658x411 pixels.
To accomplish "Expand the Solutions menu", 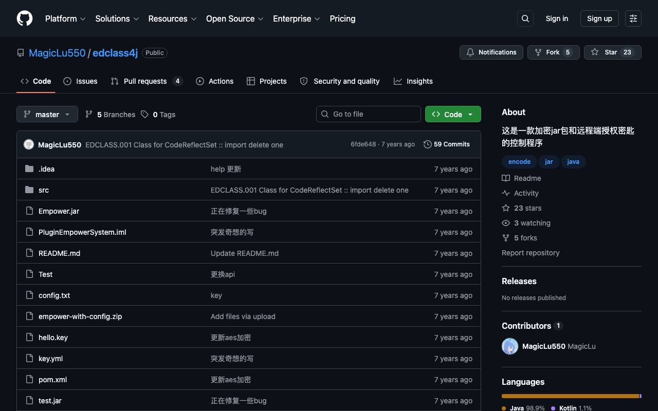I will click(x=117, y=18).
